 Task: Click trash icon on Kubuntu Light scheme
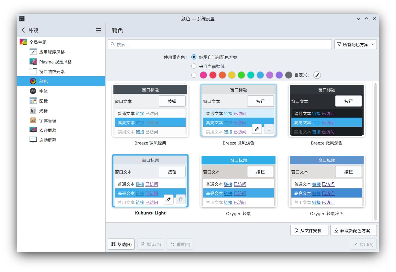[181, 199]
